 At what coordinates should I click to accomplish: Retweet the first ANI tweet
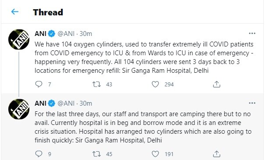(96, 85)
